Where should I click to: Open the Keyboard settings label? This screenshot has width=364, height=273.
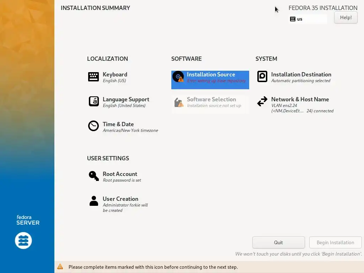pyautogui.click(x=115, y=74)
